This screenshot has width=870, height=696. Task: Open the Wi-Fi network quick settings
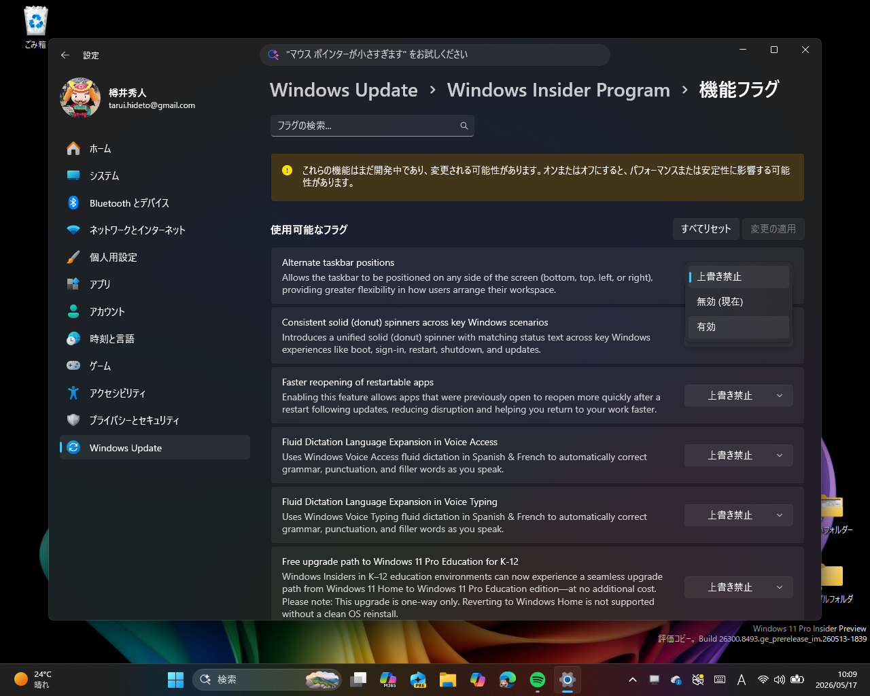pyautogui.click(x=763, y=680)
